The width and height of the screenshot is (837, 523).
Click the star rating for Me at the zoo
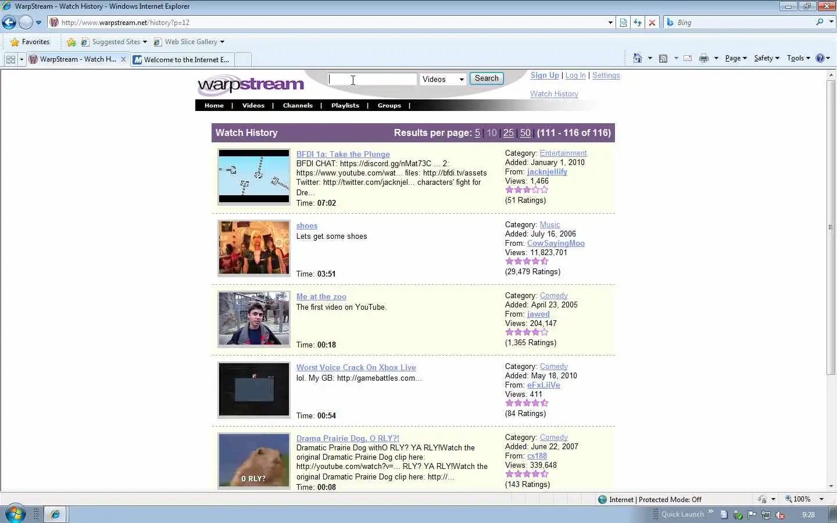coord(527,332)
